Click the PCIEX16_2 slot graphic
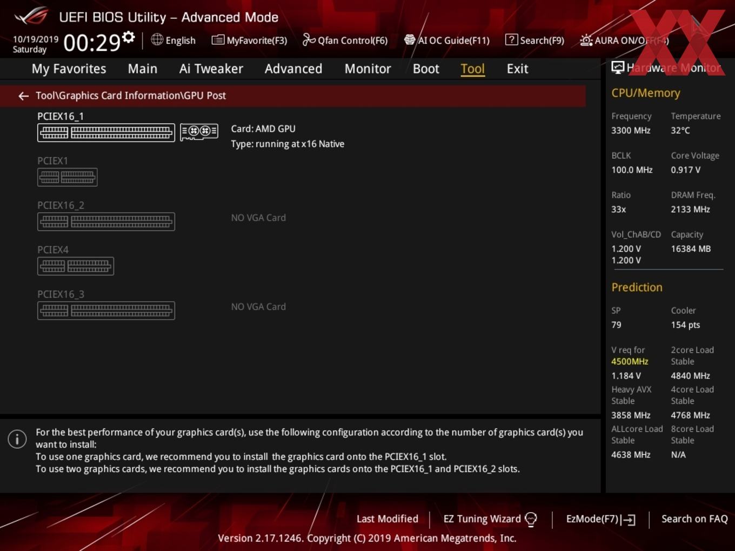 106,221
